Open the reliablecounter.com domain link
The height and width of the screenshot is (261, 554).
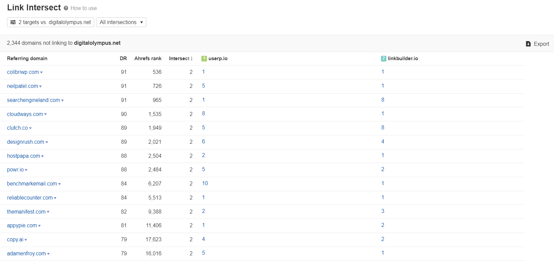pyautogui.click(x=30, y=198)
